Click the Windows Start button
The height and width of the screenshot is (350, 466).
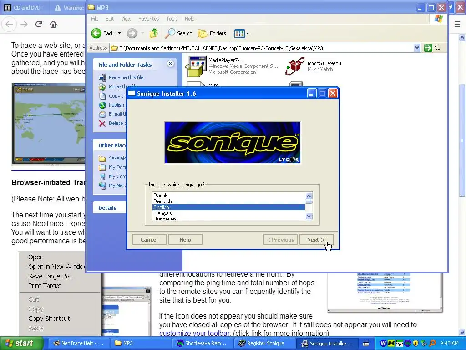(x=22, y=344)
